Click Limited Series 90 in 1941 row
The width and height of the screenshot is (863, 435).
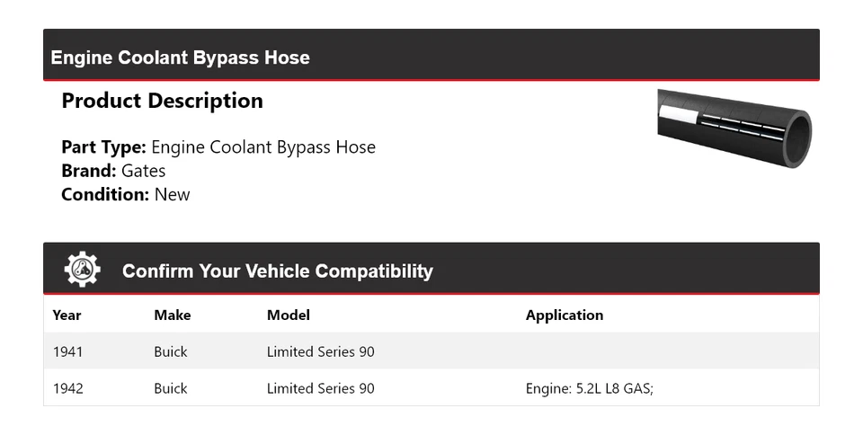point(320,351)
